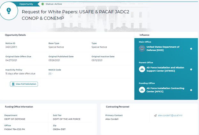Expand the United States Department of Defense entry
This screenshot has width=199, height=135.
[191, 49]
